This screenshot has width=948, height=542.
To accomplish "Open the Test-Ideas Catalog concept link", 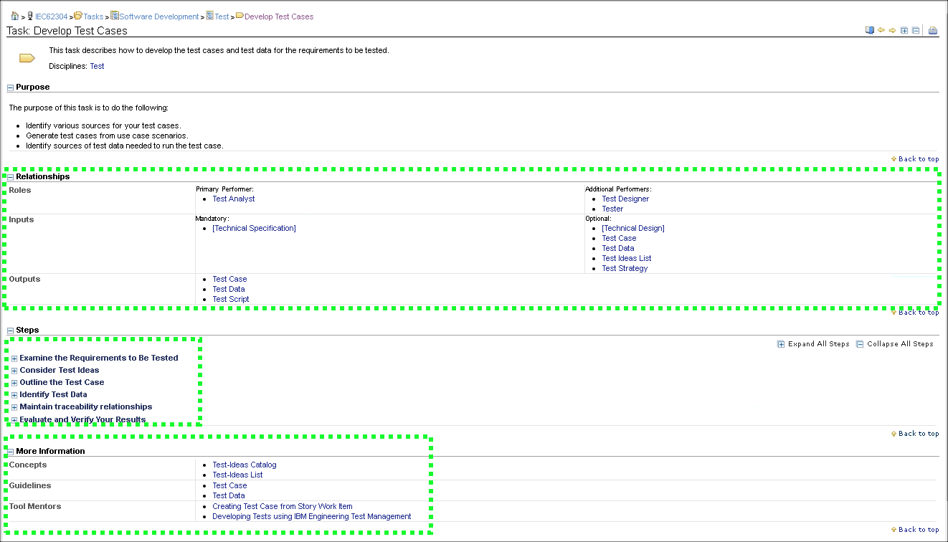I will click(x=244, y=465).
